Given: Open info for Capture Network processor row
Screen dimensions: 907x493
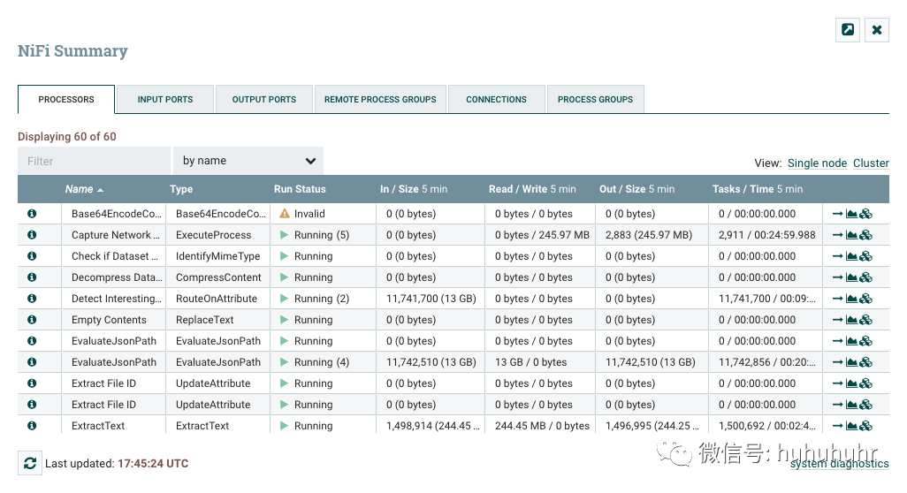Looking at the screenshot, I should 32,235.
